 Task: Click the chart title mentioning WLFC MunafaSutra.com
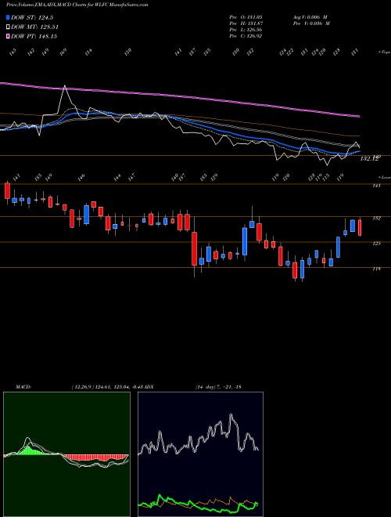pos(77,5)
